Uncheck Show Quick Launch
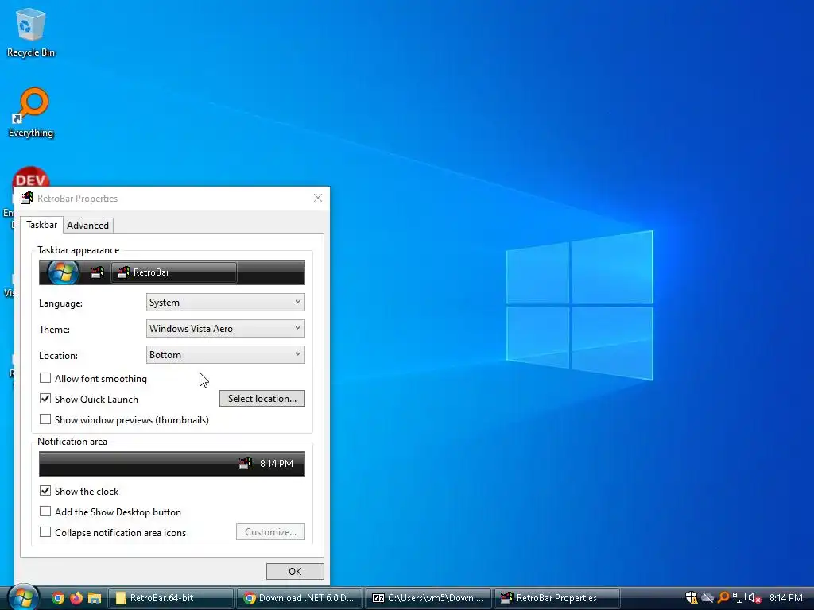Viewport: 814px width, 610px height. pyautogui.click(x=45, y=399)
